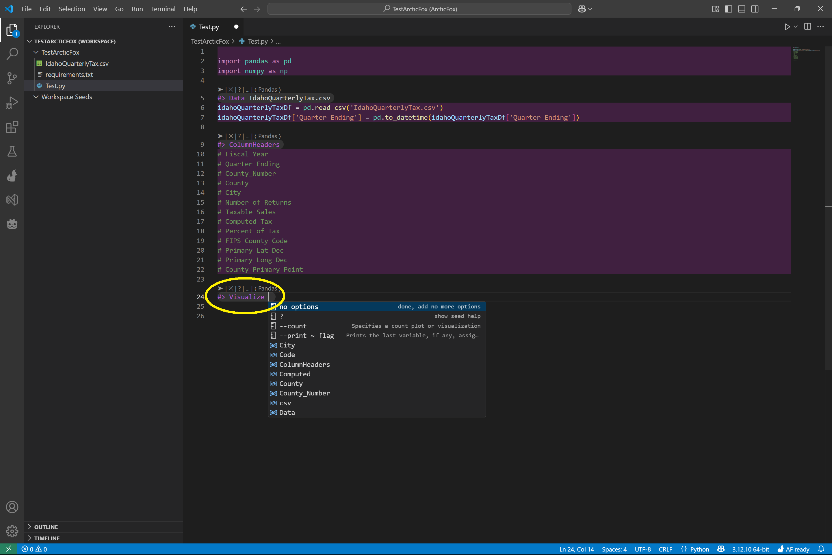The image size is (832, 555).
Task: Open the Accounts icon
Action: click(x=12, y=507)
